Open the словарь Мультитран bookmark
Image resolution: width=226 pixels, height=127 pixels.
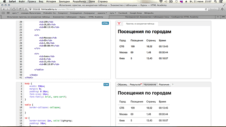coord(31,13)
